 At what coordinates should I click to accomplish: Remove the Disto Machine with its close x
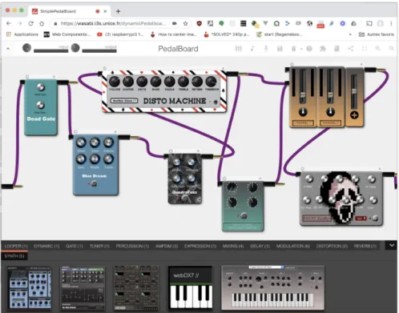pyautogui.click(x=223, y=69)
